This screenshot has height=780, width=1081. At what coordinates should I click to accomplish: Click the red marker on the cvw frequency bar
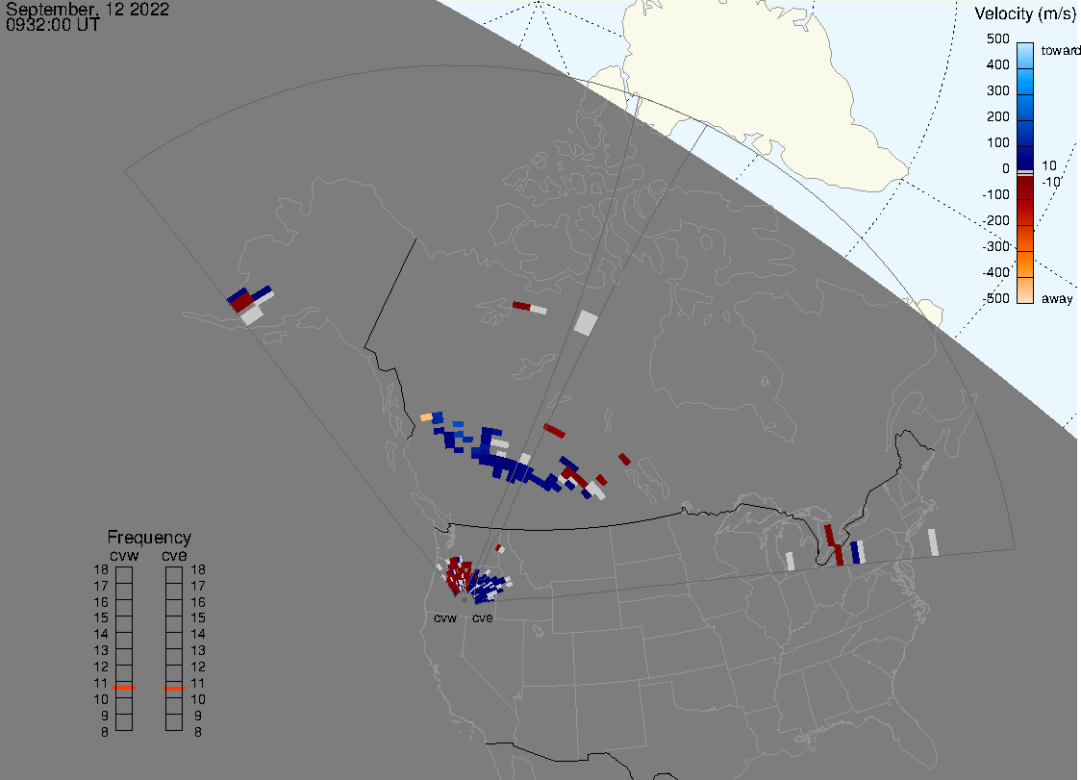pyautogui.click(x=124, y=688)
